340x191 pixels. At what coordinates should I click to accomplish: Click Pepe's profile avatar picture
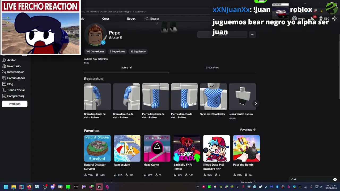click(95, 35)
